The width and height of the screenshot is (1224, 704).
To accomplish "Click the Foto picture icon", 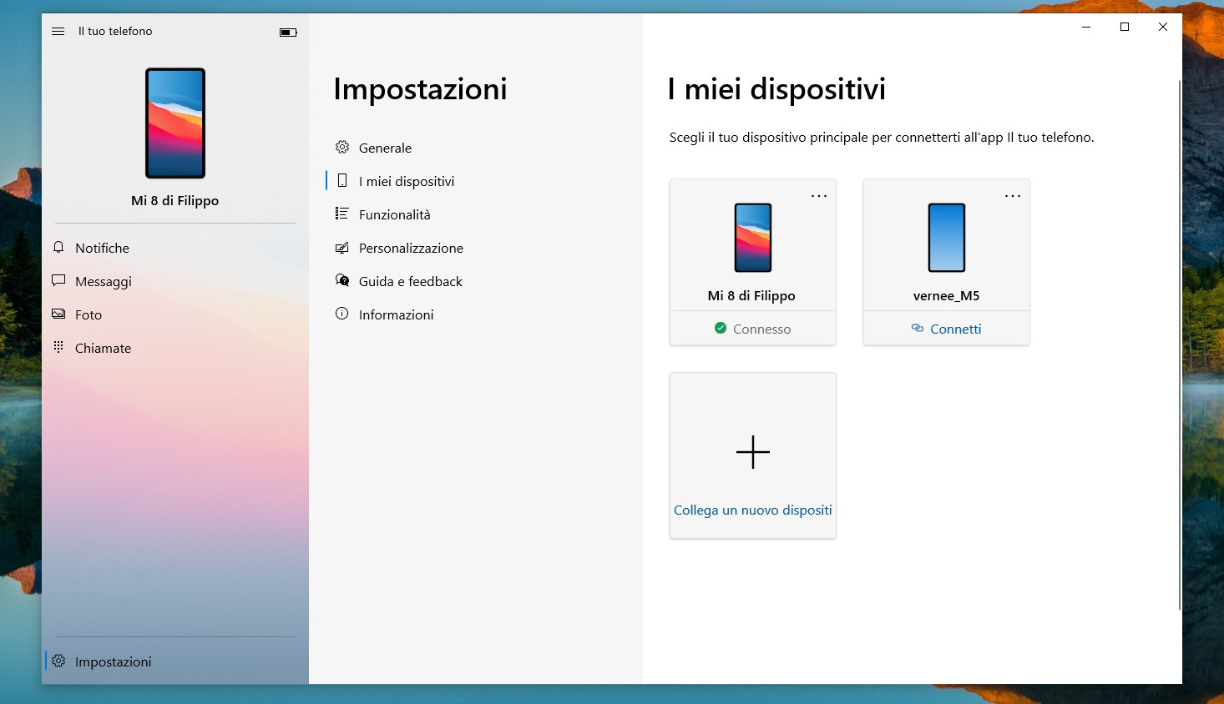I will 58,314.
